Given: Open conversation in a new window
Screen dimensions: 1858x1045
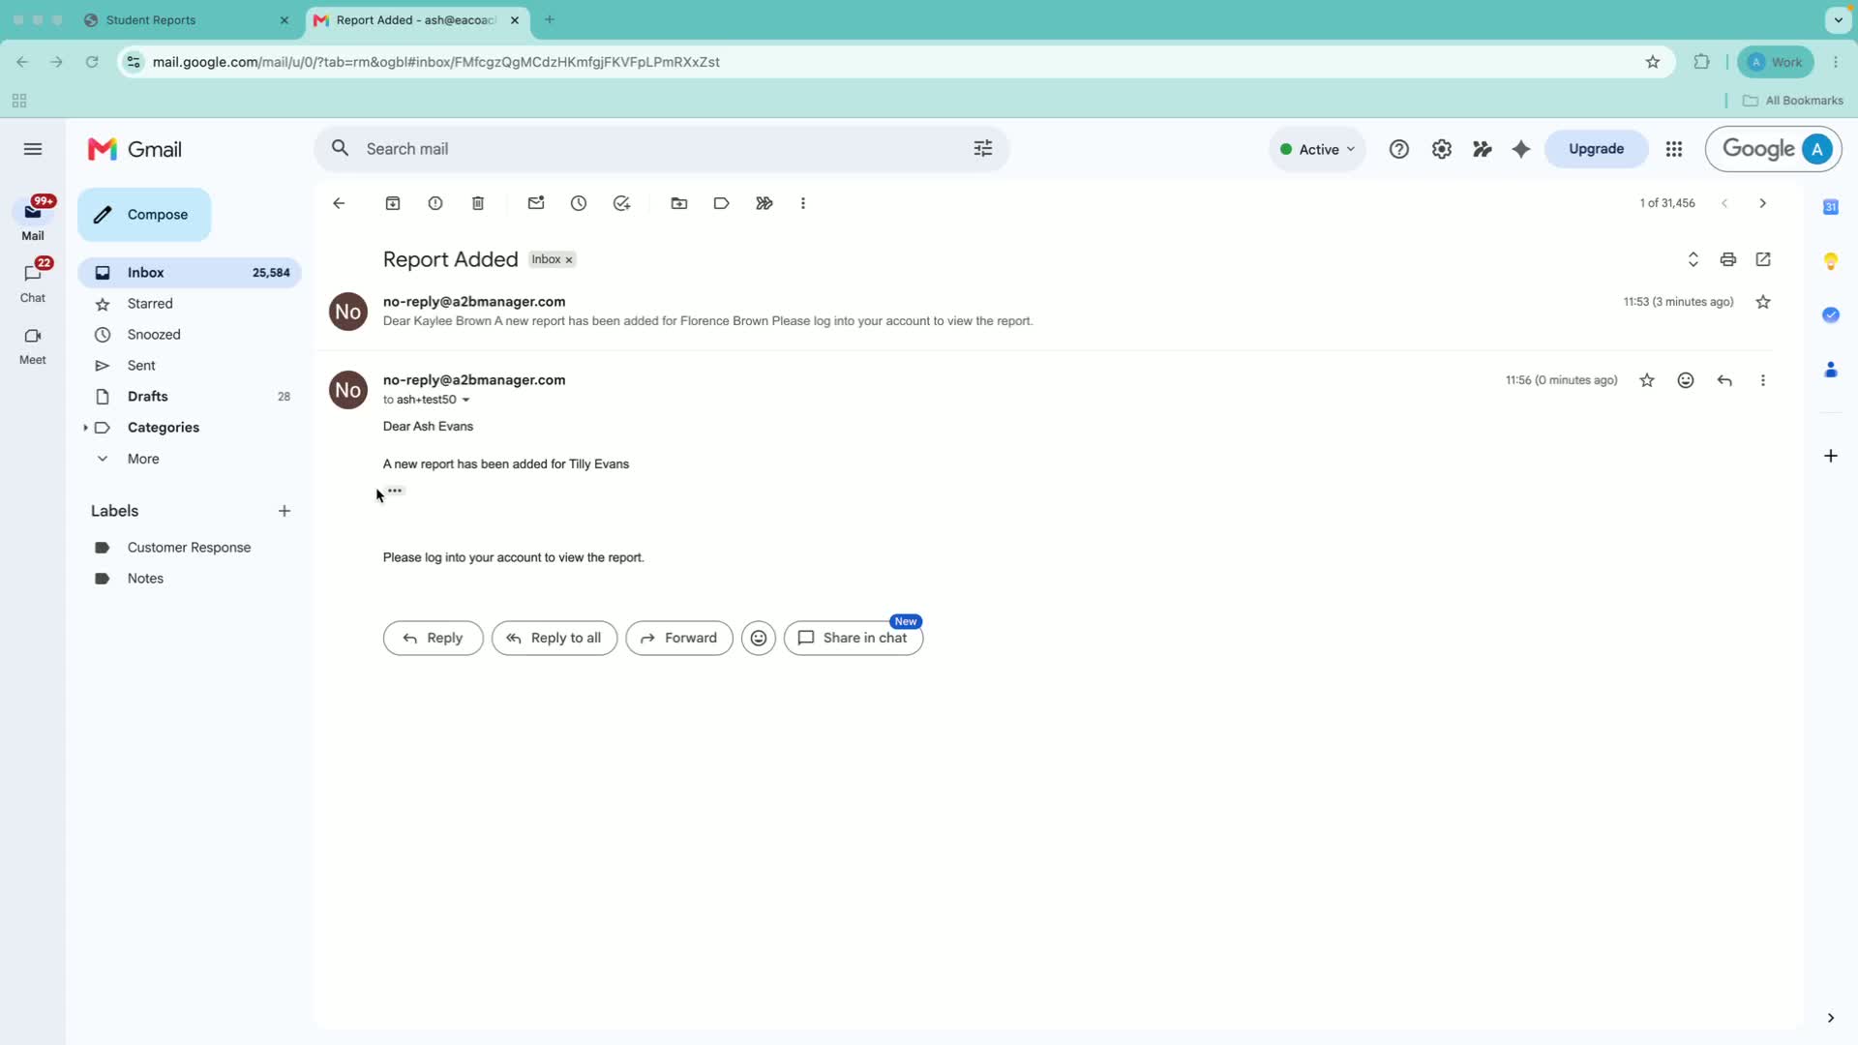Looking at the screenshot, I should coord(1763,259).
